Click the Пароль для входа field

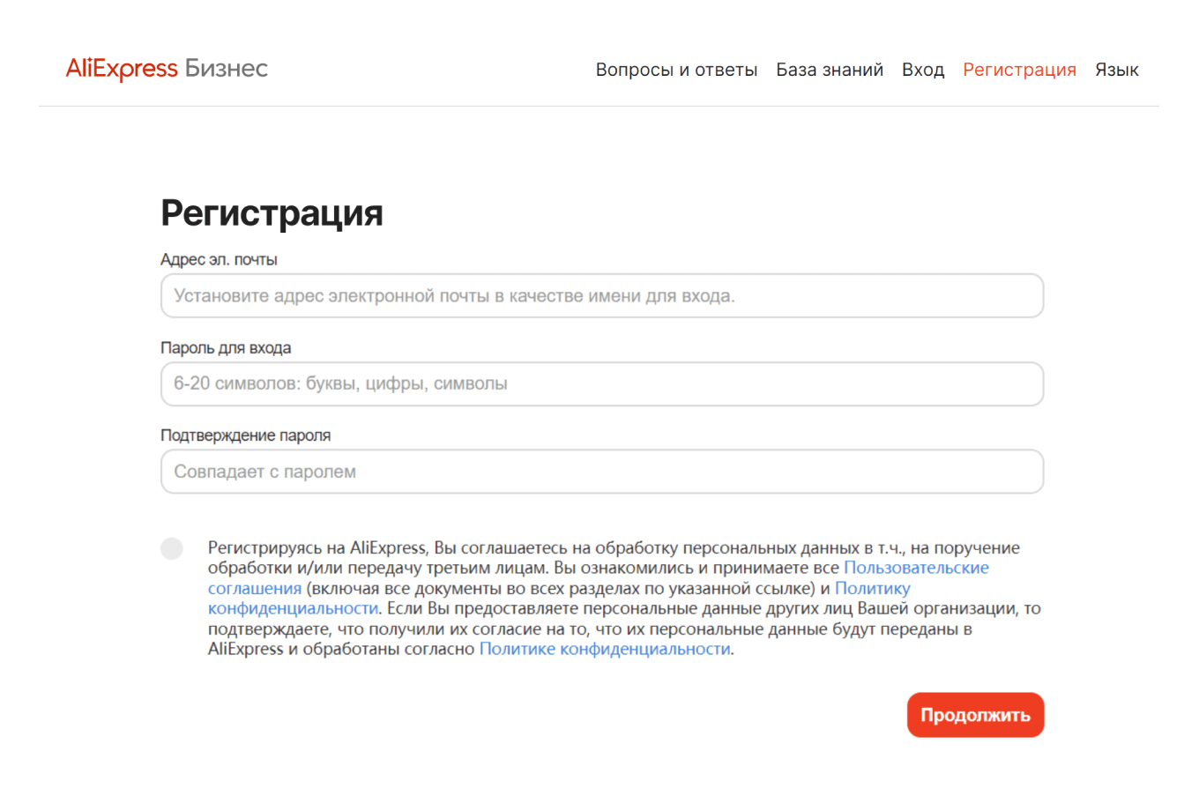coord(601,383)
